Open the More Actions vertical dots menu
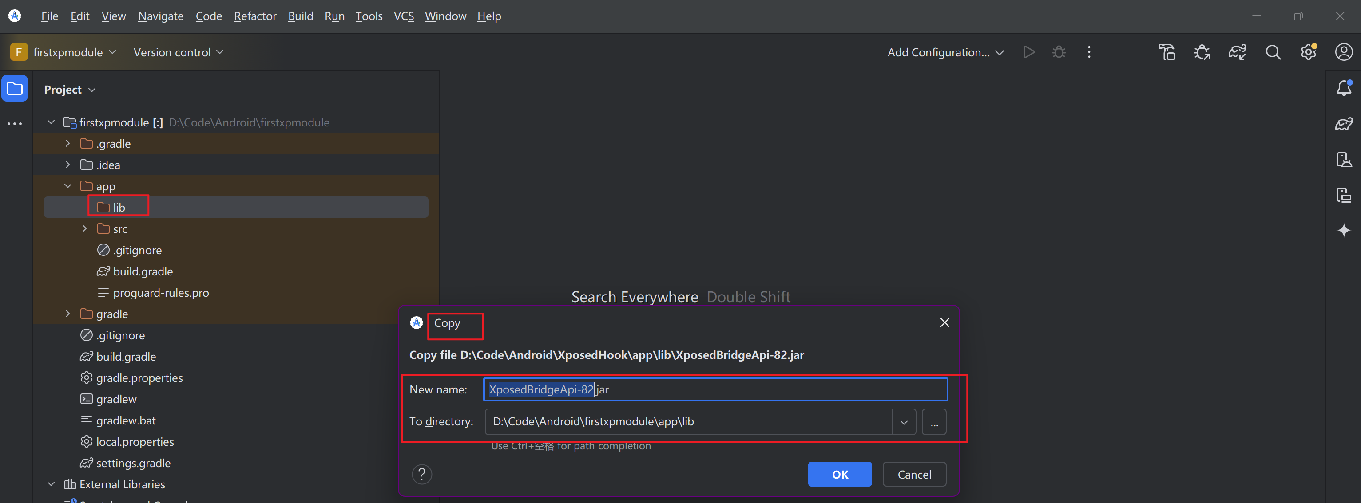1361x503 pixels. [x=1089, y=52]
